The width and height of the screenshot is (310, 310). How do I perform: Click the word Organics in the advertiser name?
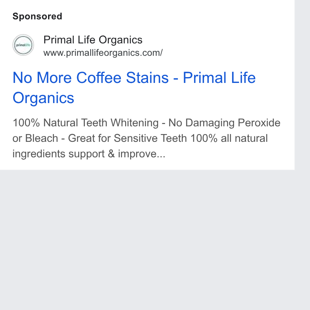[121, 40]
